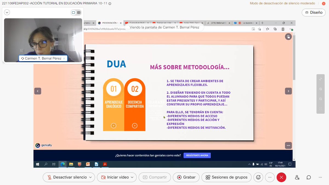Screen dimensions: 329x185
Task: Click plus icon under Aprendizaje Dialógico
Action: (114, 126)
